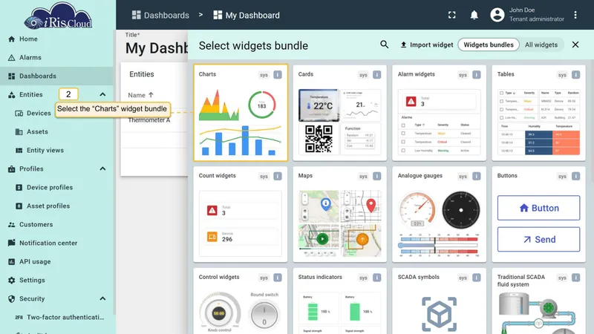This screenshot has width=594, height=334.
Task: Click the Settings gear icon
Action: (x=11, y=281)
